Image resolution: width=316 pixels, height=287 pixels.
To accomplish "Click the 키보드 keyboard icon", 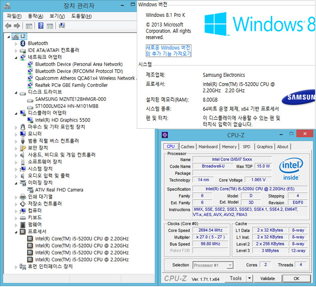I will coord(23,218).
